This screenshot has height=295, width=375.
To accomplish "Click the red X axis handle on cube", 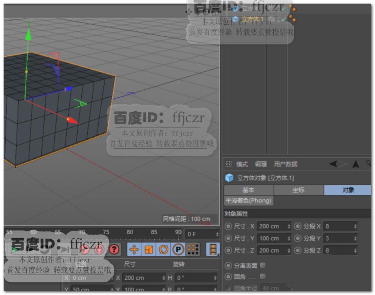I will pyautogui.click(x=72, y=120).
